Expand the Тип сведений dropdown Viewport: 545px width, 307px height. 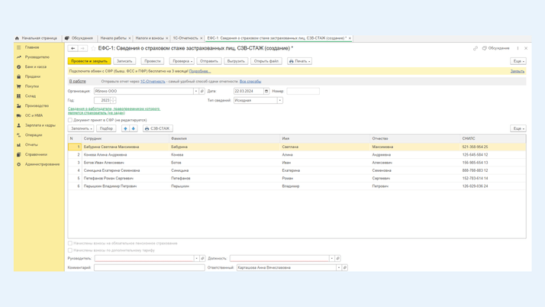pyautogui.click(x=280, y=100)
